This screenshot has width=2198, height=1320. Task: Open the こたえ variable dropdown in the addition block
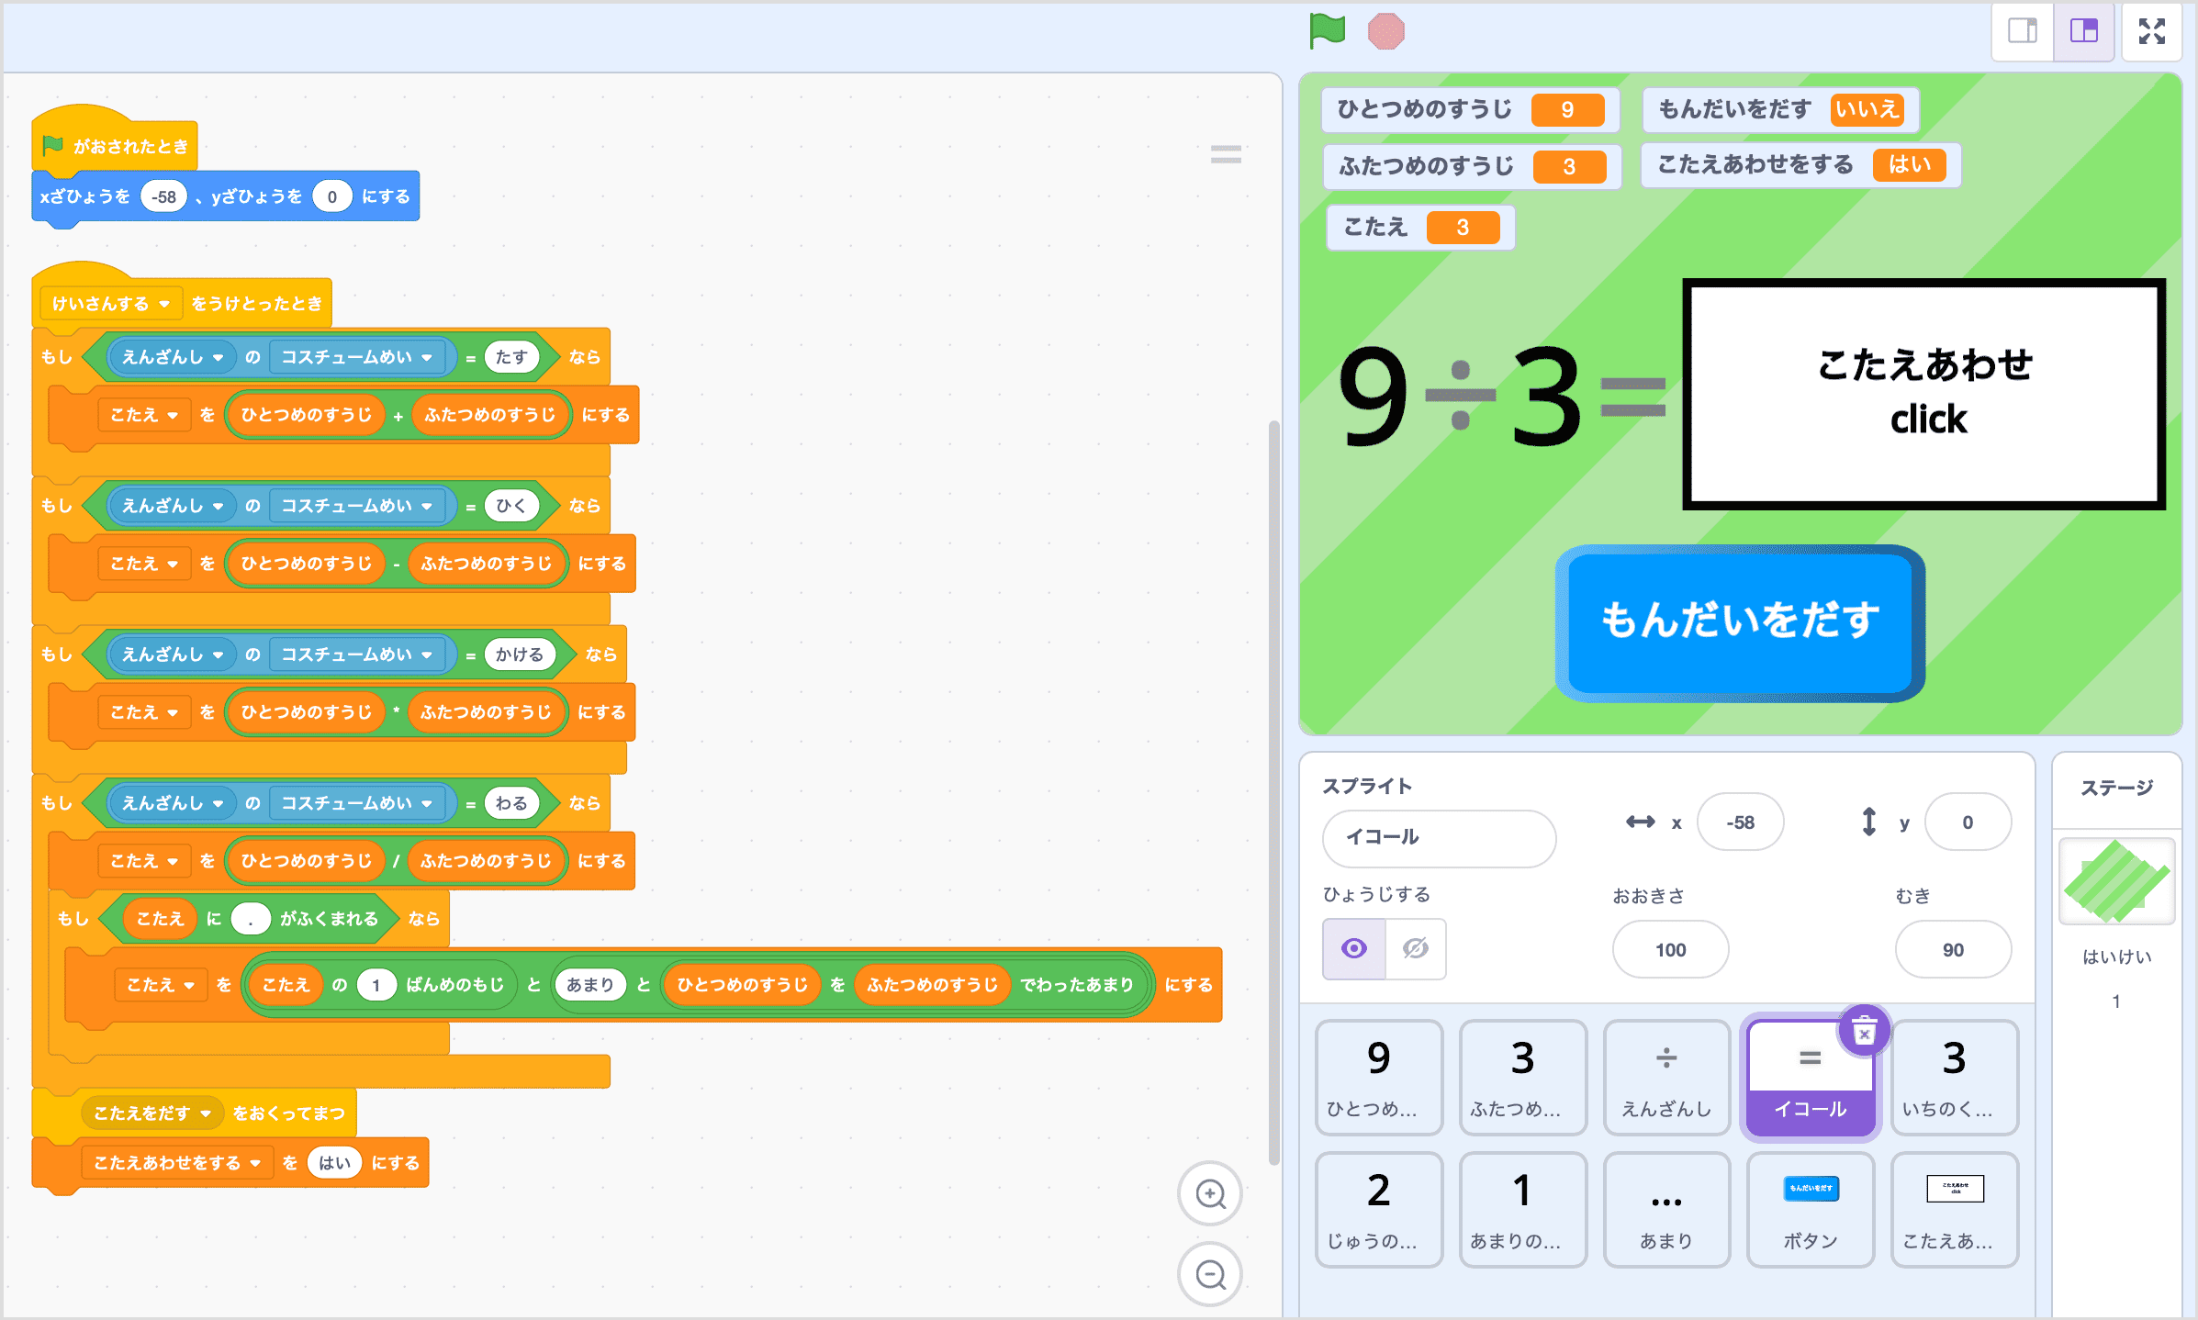tap(144, 414)
